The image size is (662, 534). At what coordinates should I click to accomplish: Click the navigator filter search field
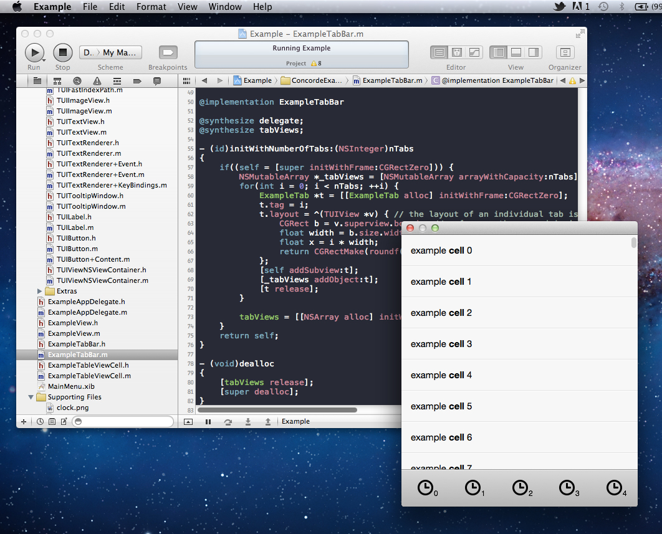(x=122, y=421)
